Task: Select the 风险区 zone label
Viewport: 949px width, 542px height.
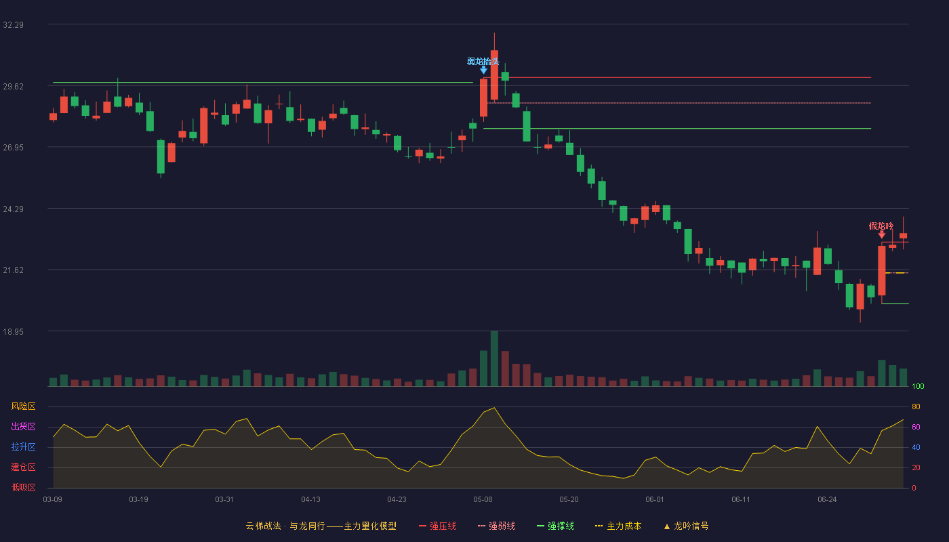Action: coord(24,406)
